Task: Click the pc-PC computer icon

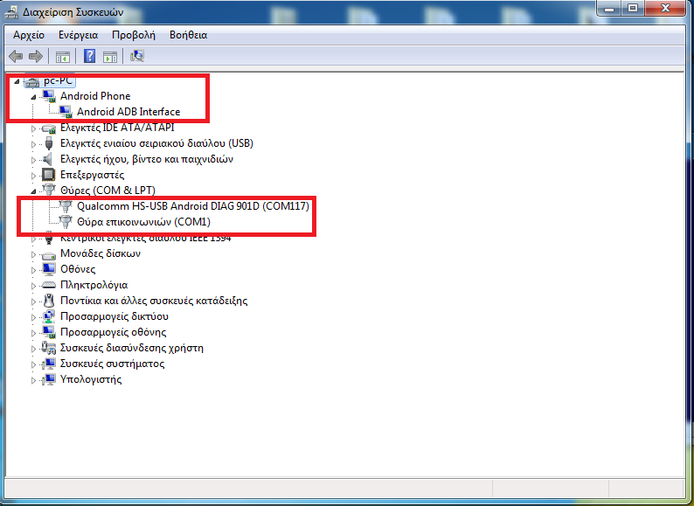Action: [31, 81]
